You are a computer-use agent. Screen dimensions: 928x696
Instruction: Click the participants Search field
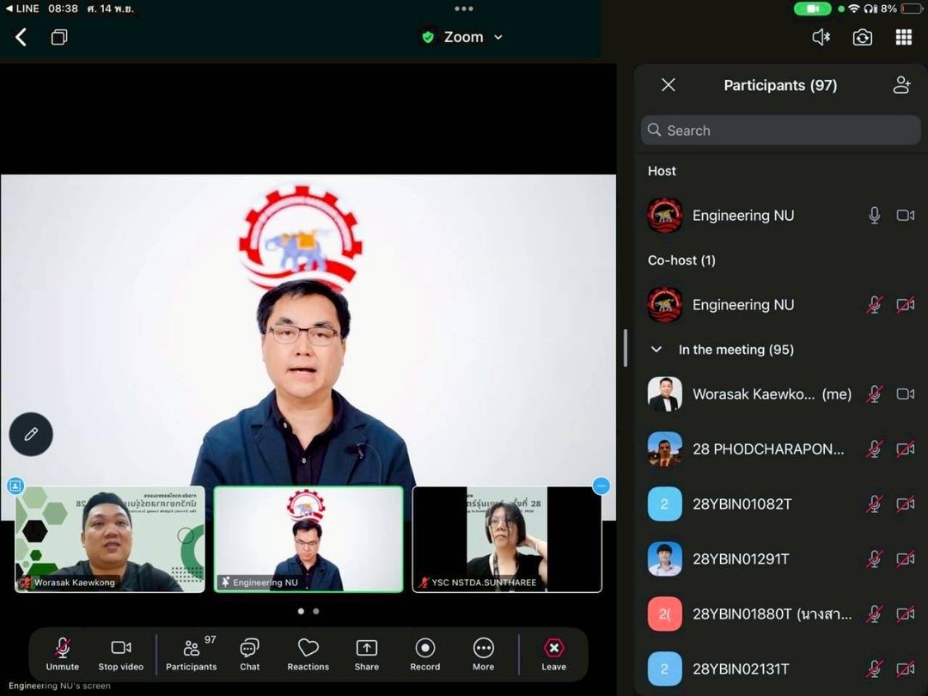point(780,131)
